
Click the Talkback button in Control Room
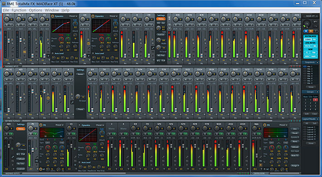(x=295, y=147)
